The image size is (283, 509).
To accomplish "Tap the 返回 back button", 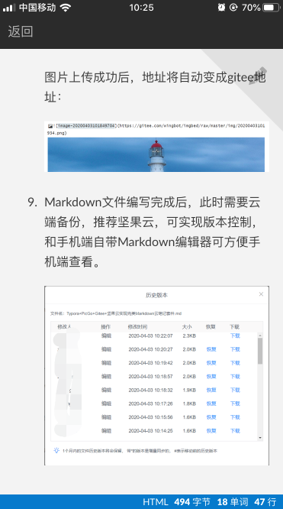I will click(21, 31).
